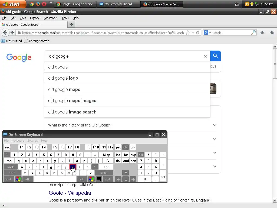Go back with Firefox back arrow
277x208 pixels.
[5, 32]
